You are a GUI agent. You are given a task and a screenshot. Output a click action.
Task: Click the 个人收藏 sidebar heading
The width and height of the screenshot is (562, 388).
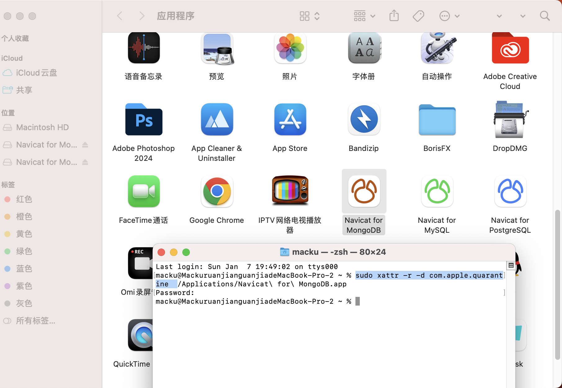(x=15, y=38)
